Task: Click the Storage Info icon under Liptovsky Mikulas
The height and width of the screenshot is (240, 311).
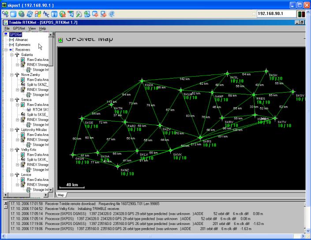Action: pyautogui.click(x=29, y=145)
